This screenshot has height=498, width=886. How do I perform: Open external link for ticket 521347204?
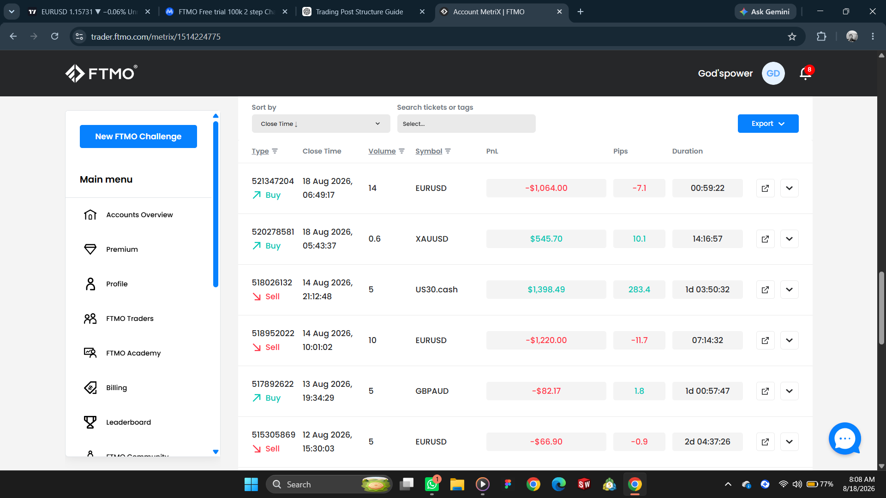[x=765, y=188]
